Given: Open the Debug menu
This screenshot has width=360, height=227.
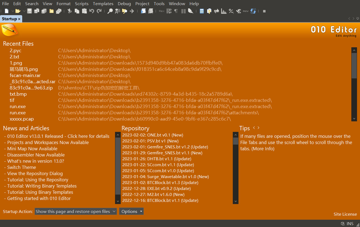Looking at the screenshot, I should click(x=124, y=4).
